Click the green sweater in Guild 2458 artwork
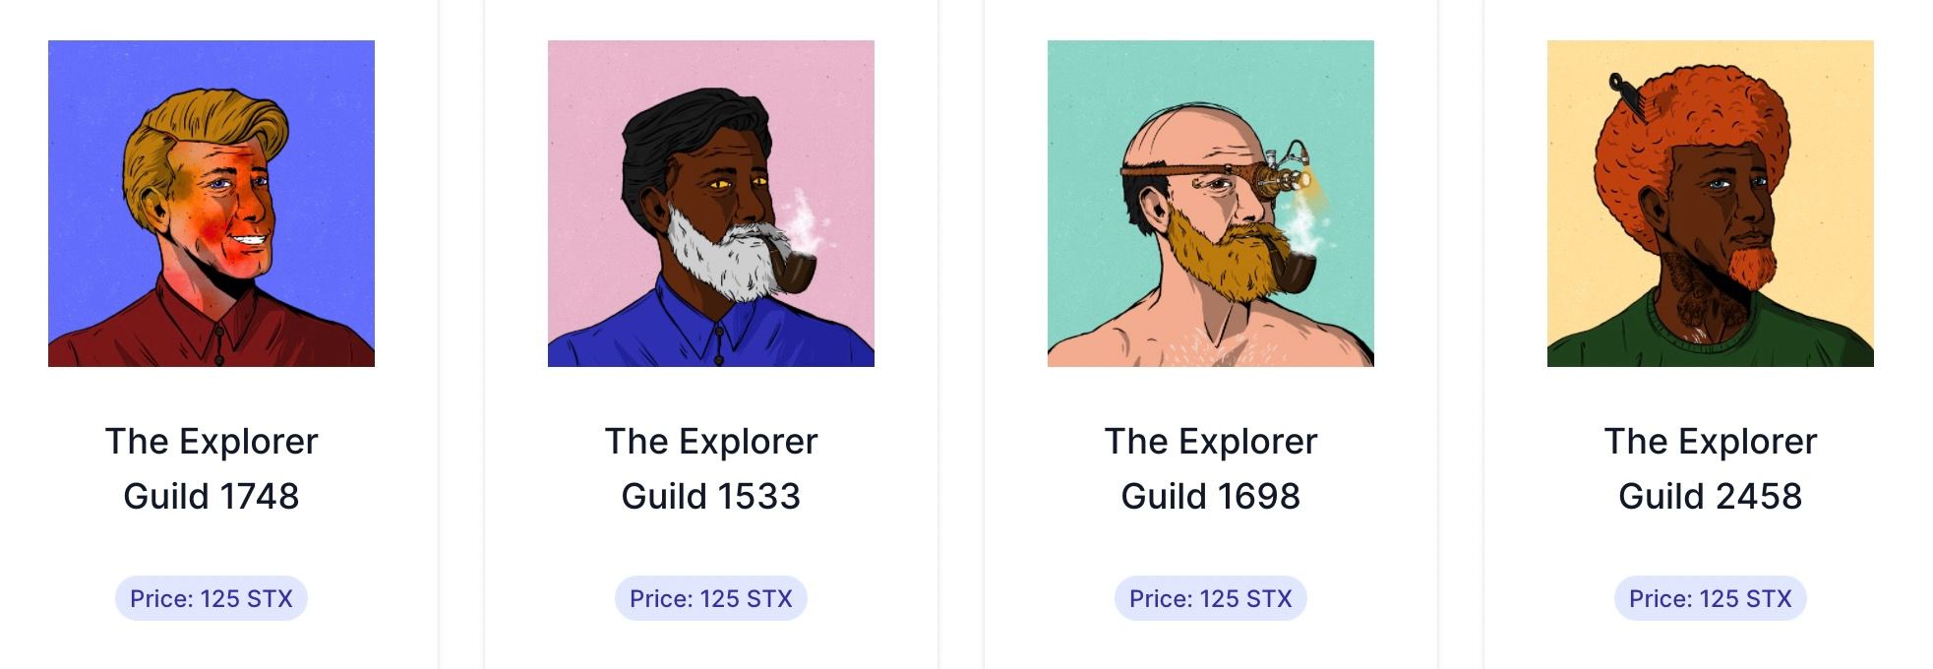 pos(1711,334)
